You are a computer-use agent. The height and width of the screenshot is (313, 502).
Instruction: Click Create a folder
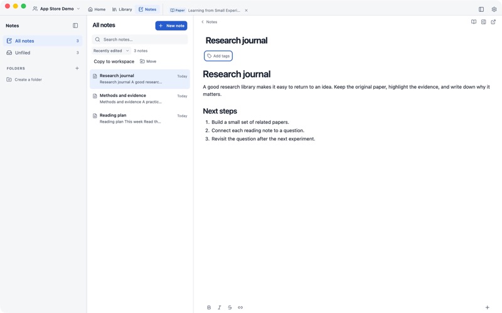24,80
